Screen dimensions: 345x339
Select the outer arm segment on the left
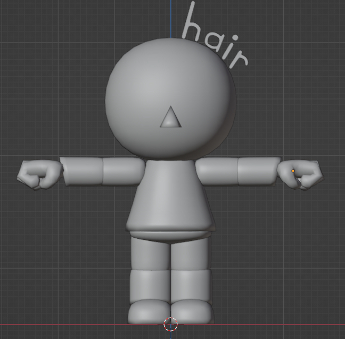tap(82, 171)
